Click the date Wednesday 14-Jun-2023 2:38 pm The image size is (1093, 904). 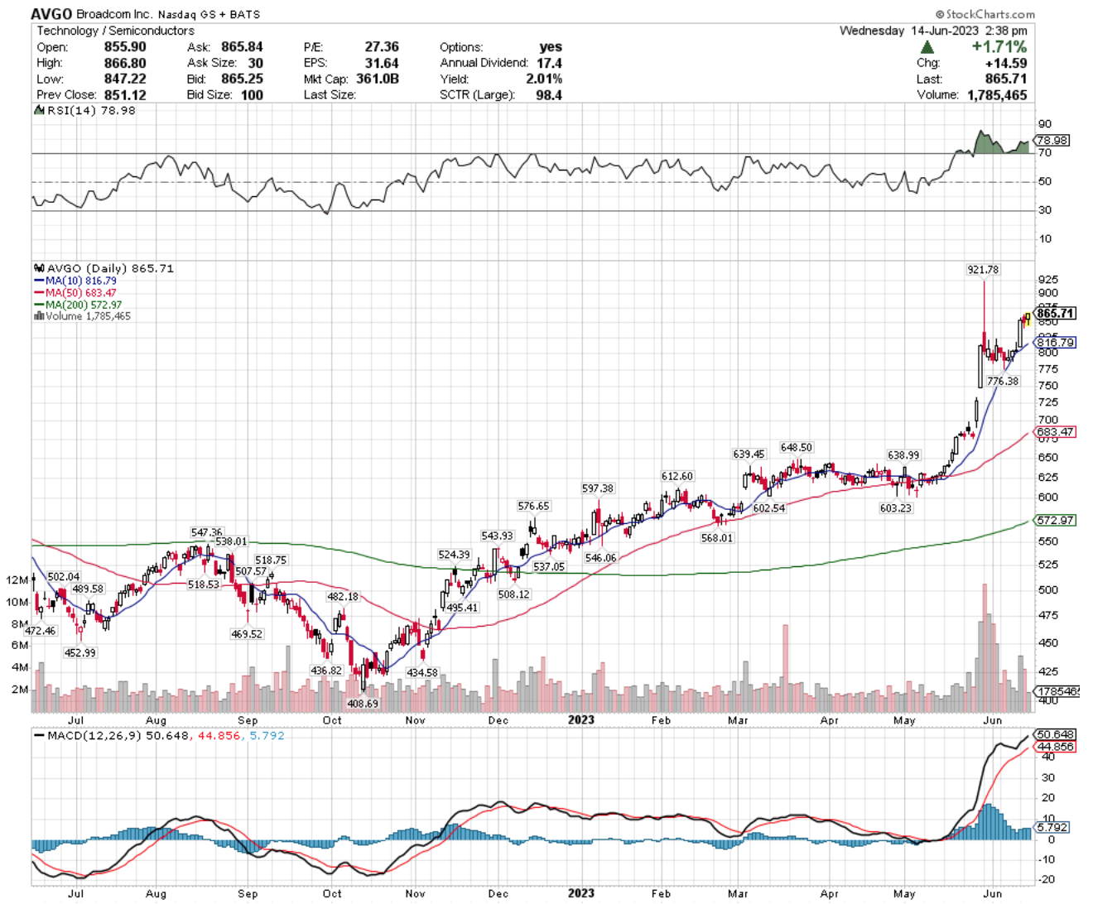tap(933, 31)
